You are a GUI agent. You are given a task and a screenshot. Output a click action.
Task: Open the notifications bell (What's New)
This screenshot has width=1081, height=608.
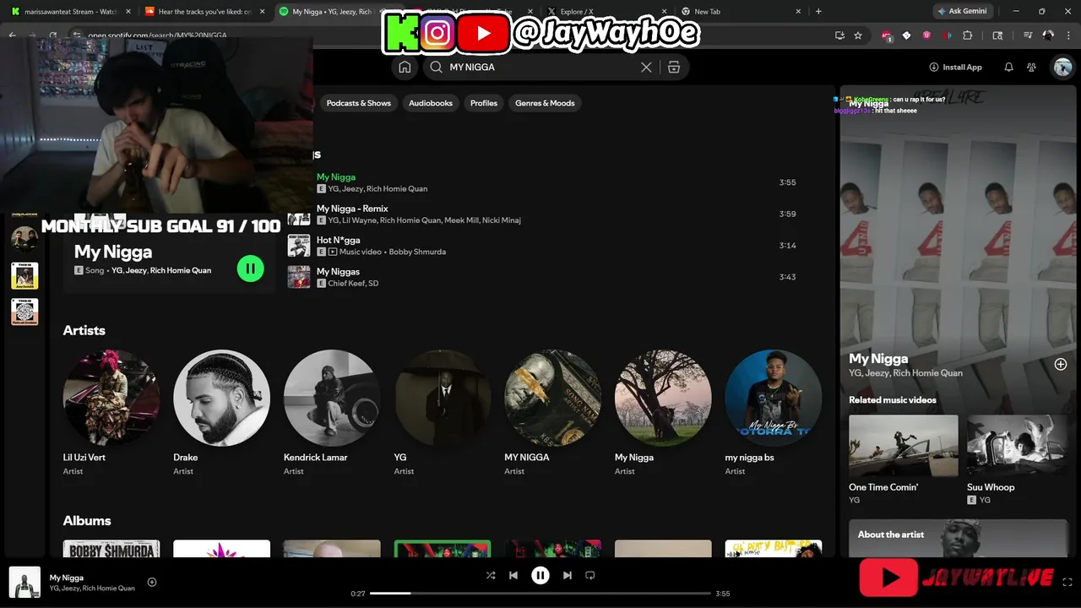click(1008, 67)
